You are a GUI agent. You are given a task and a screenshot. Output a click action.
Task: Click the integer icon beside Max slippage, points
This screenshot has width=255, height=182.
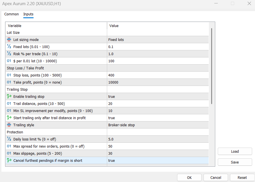pos(9,153)
